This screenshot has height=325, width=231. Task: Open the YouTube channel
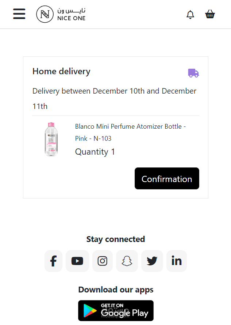coord(77,261)
